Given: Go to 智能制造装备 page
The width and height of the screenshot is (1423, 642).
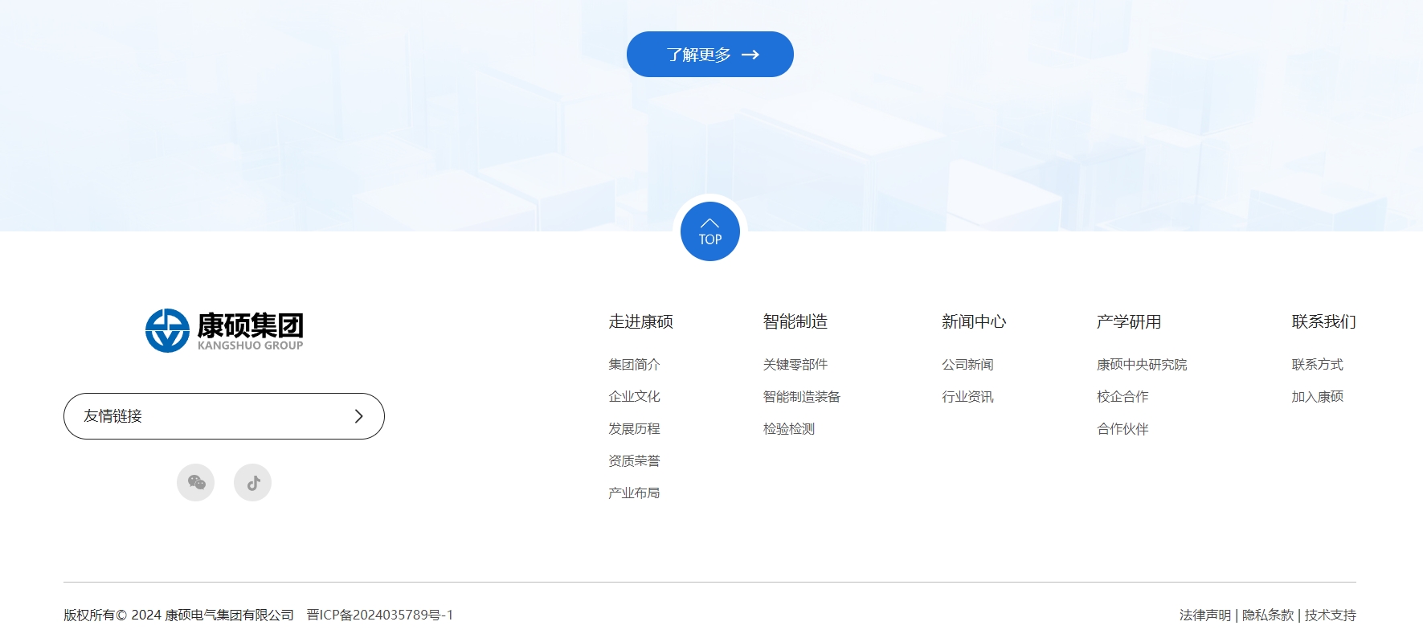Looking at the screenshot, I should pos(802,397).
